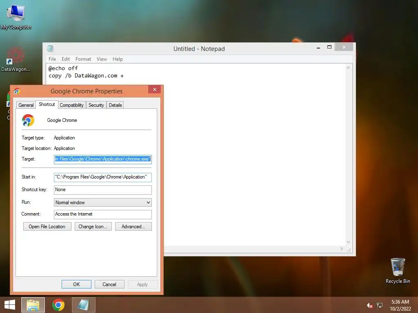This screenshot has width=418, height=313.
Task: Open the Edit menu in Notepad
Action: click(x=66, y=59)
